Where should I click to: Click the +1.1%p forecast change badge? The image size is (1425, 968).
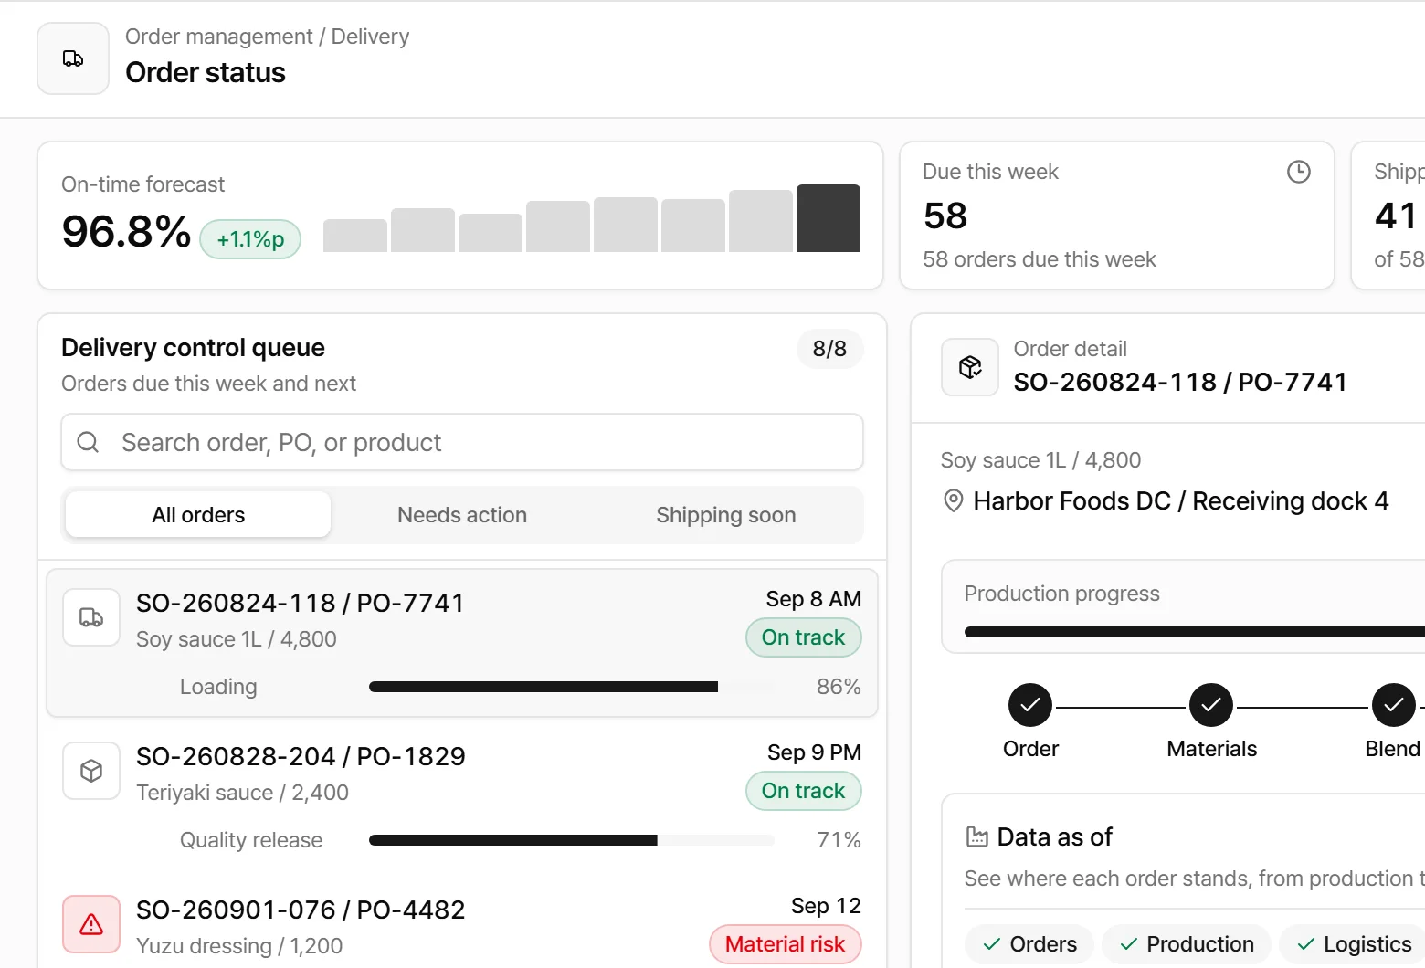[x=250, y=239]
